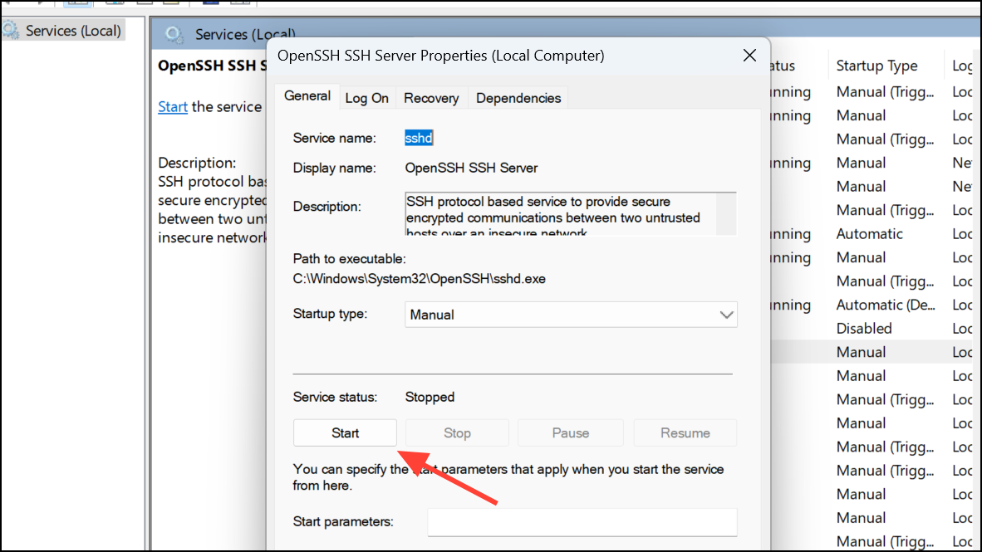Image resolution: width=982 pixels, height=552 pixels.
Task: Switch to the Recovery tab
Action: coord(431,98)
